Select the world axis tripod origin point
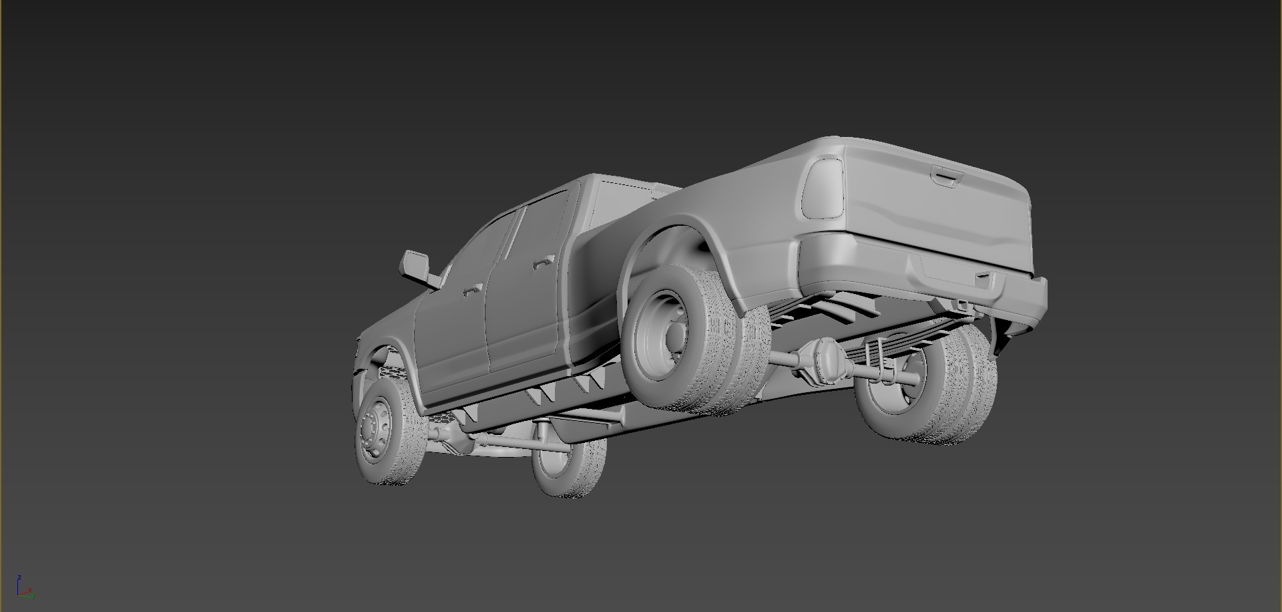 18,595
